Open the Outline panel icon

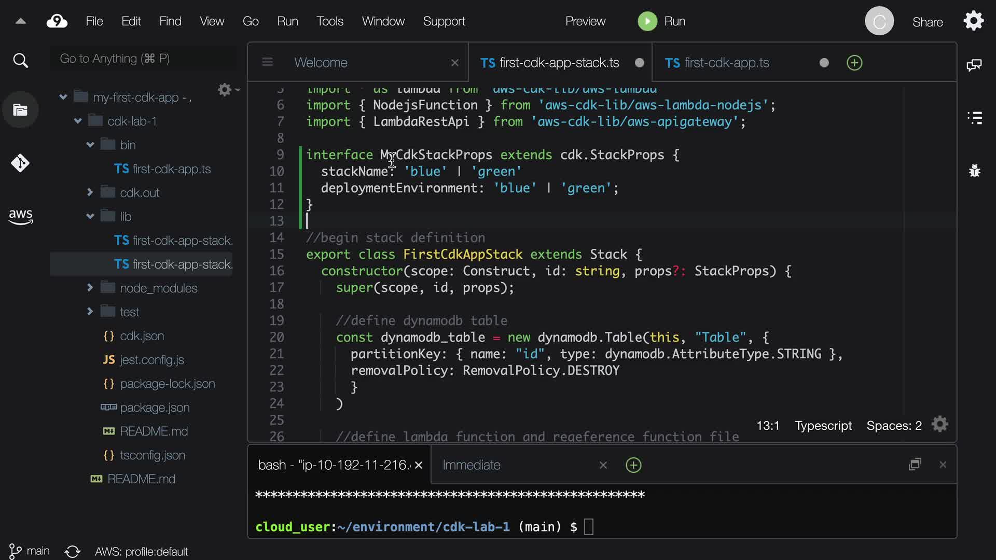(x=975, y=118)
